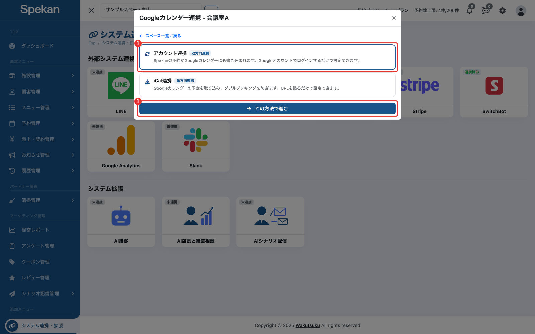Open the chat messages icon
Image resolution: width=535 pixels, height=334 pixels.
[x=486, y=10]
